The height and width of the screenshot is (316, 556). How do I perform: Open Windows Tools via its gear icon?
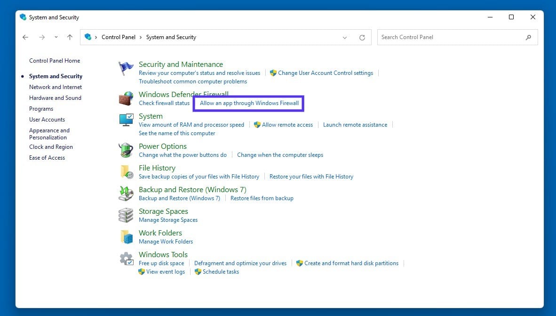(x=126, y=258)
